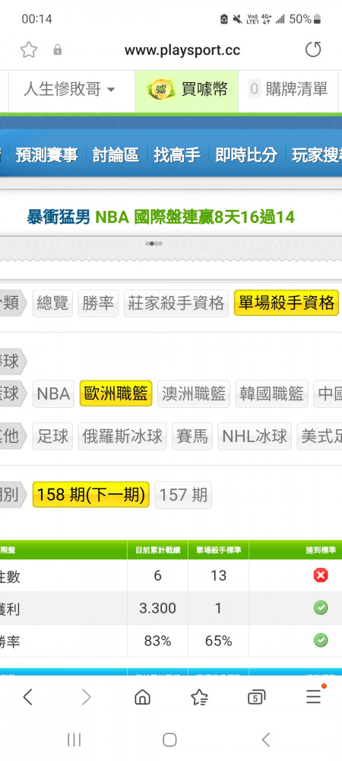
Task: Tap the 3.300 profit value
Action: click(x=157, y=608)
